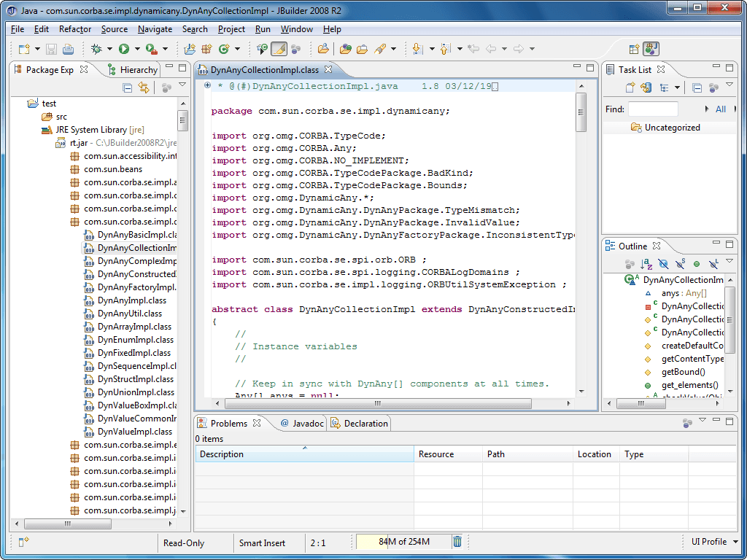Maximize the editor area

590,68
